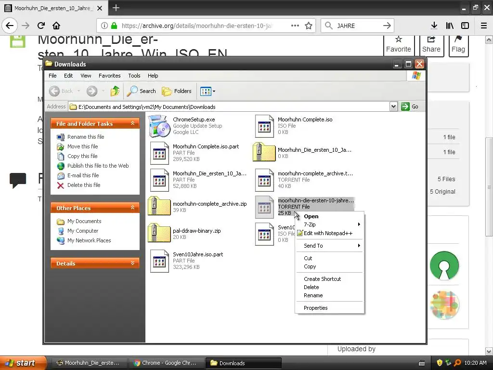
Task: Click Copy this file task
Action: [x=77, y=156]
